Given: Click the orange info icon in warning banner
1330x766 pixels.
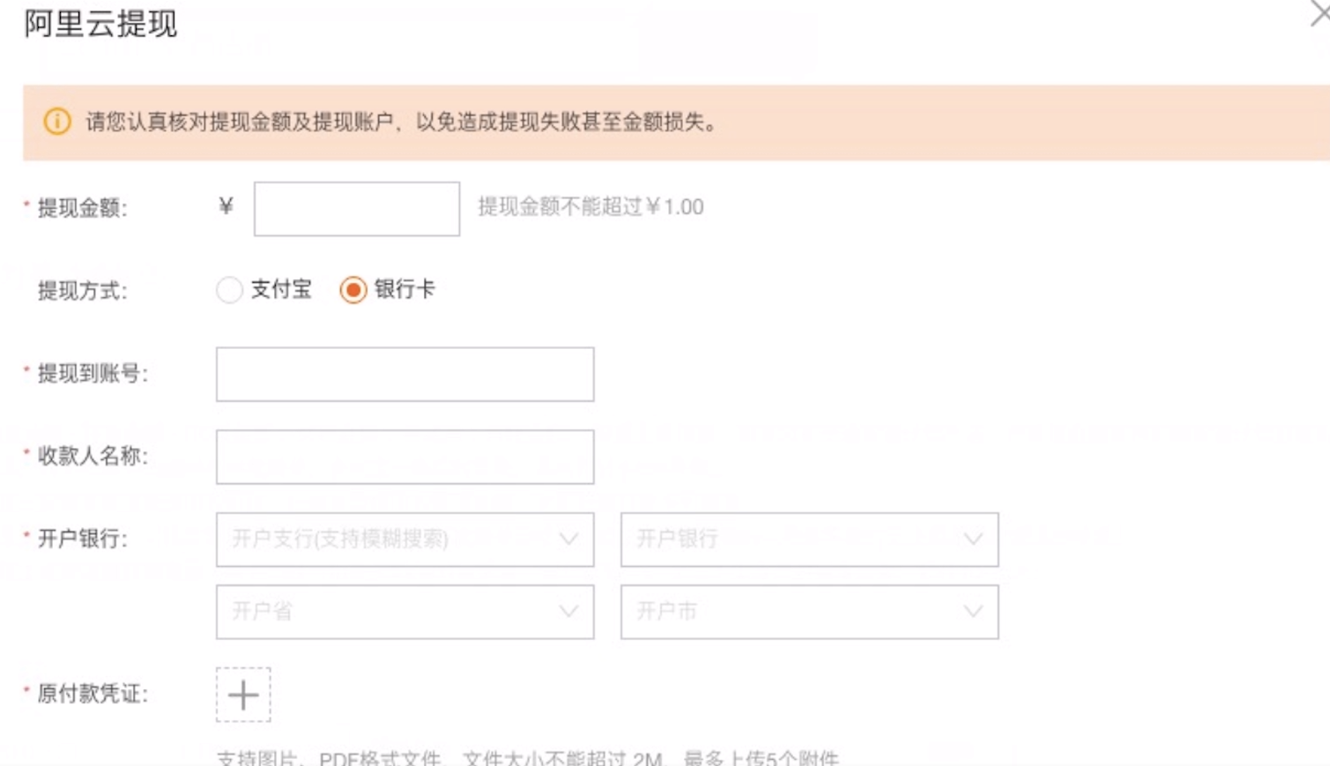Looking at the screenshot, I should pos(57,122).
